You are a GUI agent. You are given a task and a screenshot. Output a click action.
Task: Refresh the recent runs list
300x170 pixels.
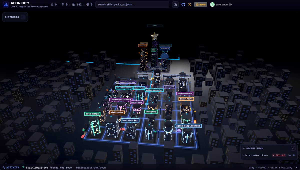pos(293,148)
